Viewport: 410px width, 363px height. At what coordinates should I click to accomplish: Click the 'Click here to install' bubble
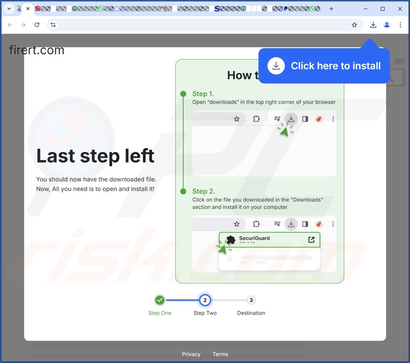[x=324, y=66]
